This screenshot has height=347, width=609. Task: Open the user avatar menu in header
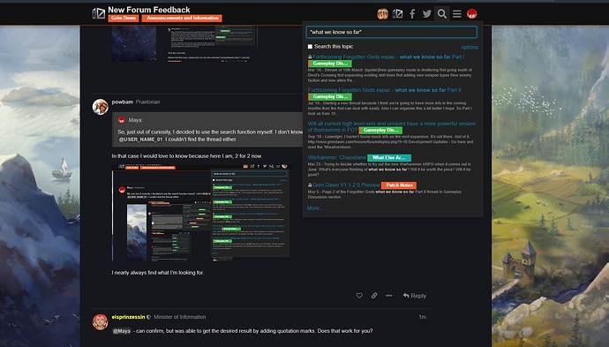[x=471, y=14]
